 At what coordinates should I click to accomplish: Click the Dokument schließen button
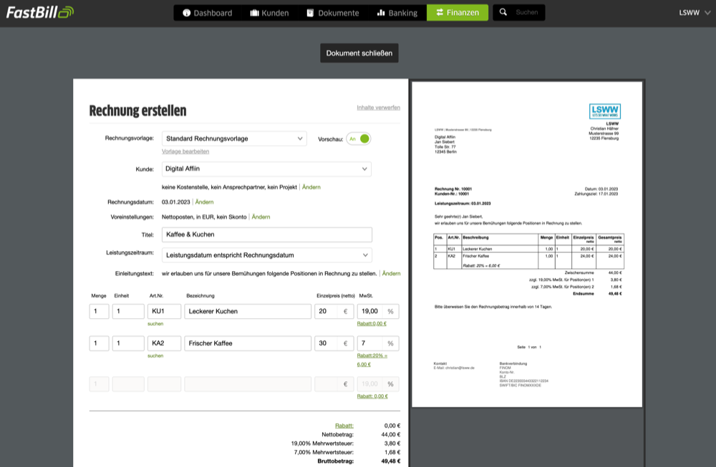tap(359, 53)
